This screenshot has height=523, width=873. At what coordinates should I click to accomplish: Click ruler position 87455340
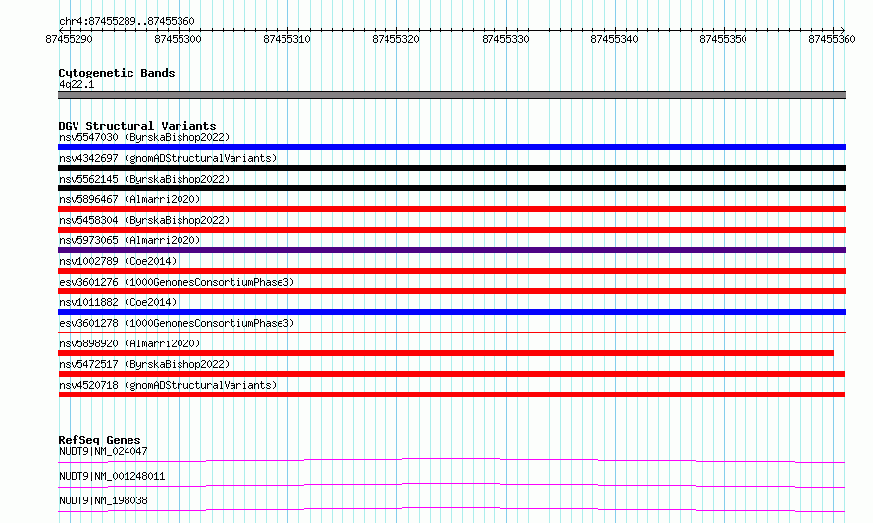point(615,39)
